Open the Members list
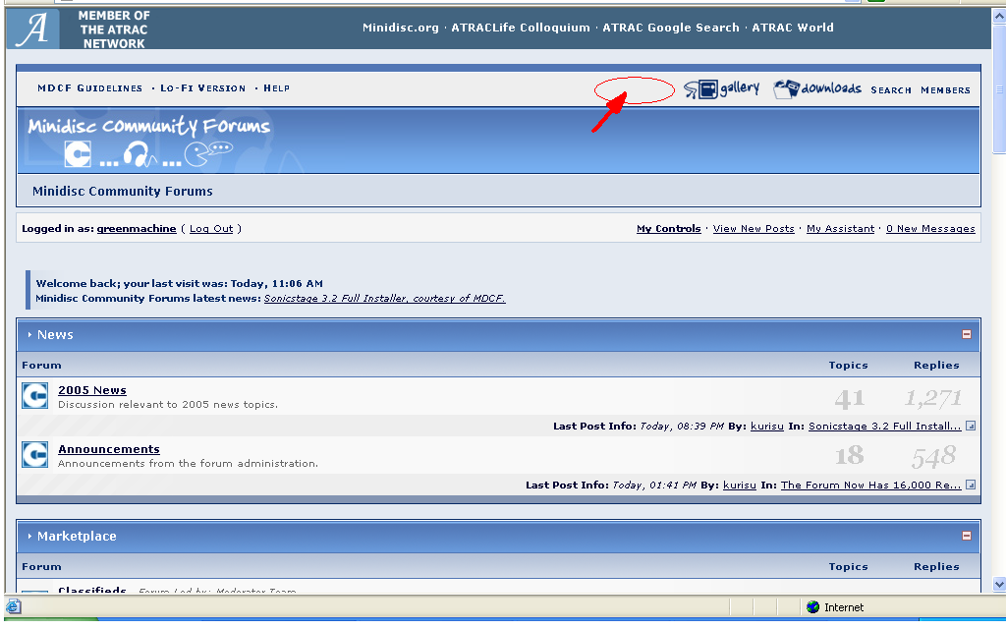 point(946,90)
